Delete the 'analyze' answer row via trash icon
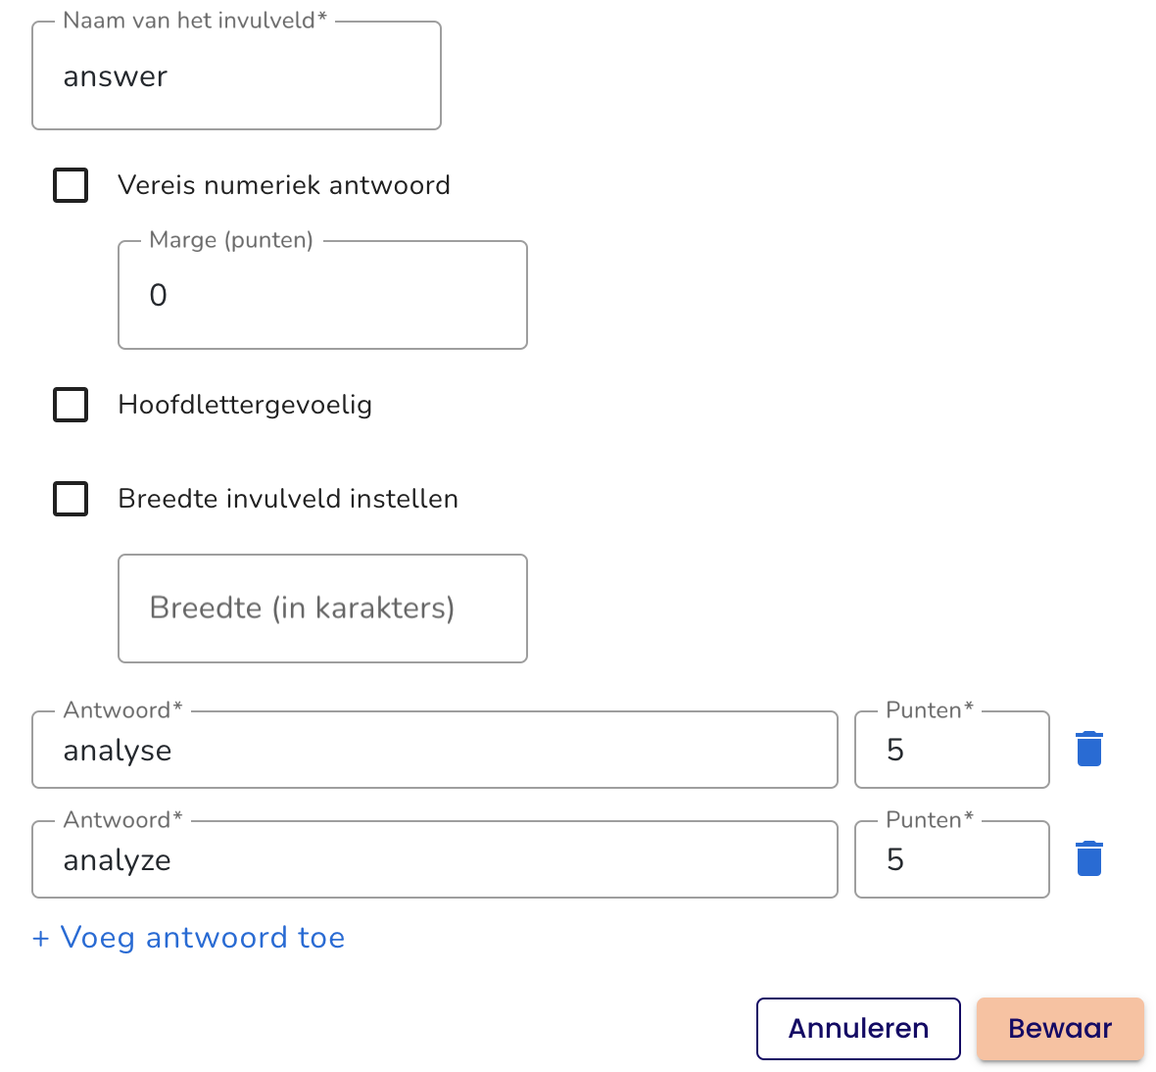 pyautogui.click(x=1089, y=859)
